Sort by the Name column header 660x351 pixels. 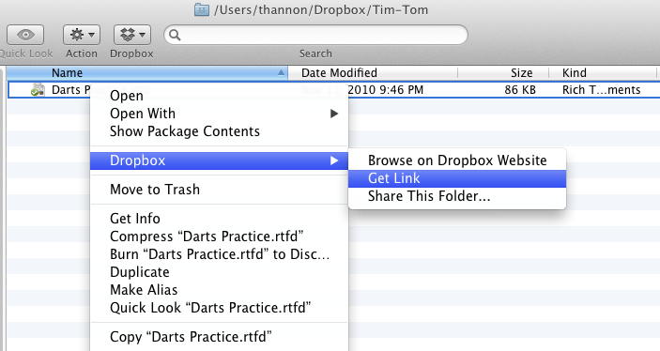point(146,73)
